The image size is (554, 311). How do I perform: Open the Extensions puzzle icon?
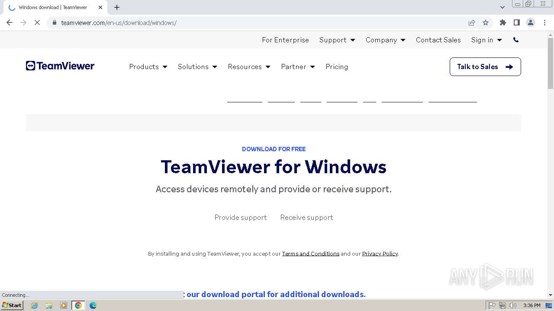tap(503, 22)
